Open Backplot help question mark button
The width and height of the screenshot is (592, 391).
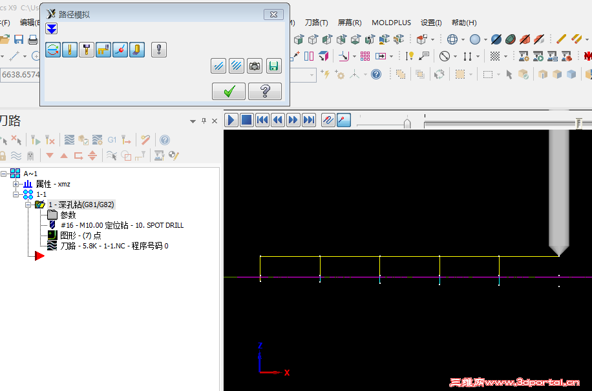click(x=265, y=91)
